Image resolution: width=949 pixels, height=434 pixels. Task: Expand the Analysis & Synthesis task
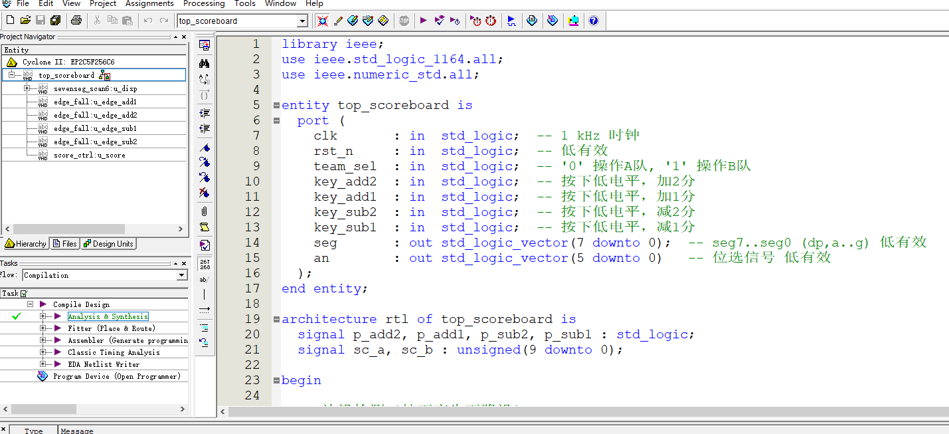(43, 316)
